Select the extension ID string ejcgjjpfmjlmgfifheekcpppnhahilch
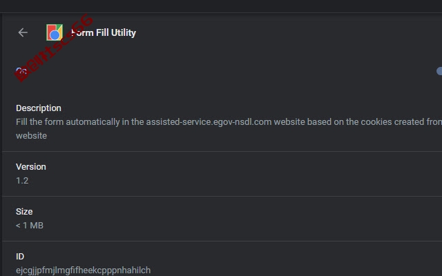 84,270
